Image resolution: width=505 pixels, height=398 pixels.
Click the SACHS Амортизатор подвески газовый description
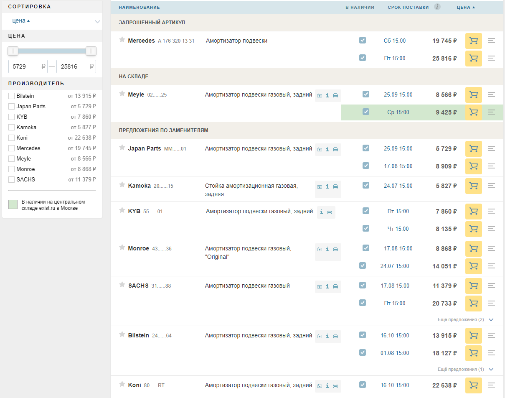pyautogui.click(x=247, y=286)
